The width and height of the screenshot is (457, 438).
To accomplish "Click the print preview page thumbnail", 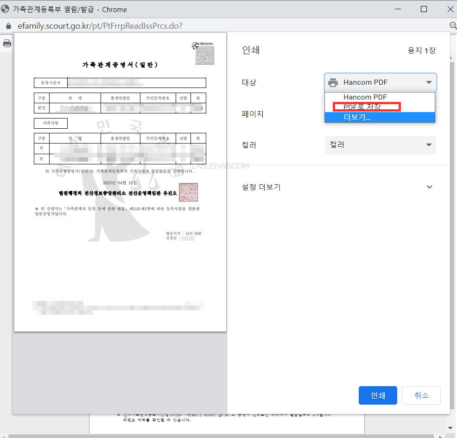I will tap(121, 182).
